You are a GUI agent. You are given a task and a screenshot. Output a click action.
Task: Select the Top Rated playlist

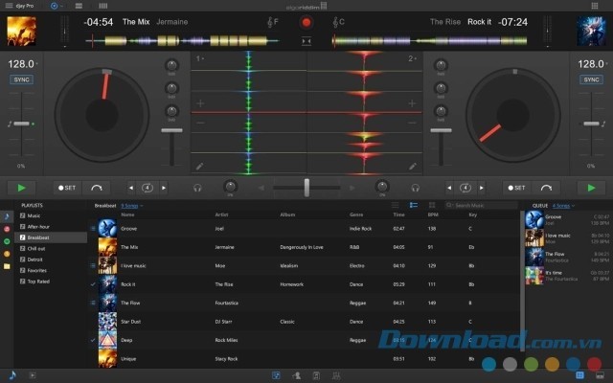coord(38,282)
